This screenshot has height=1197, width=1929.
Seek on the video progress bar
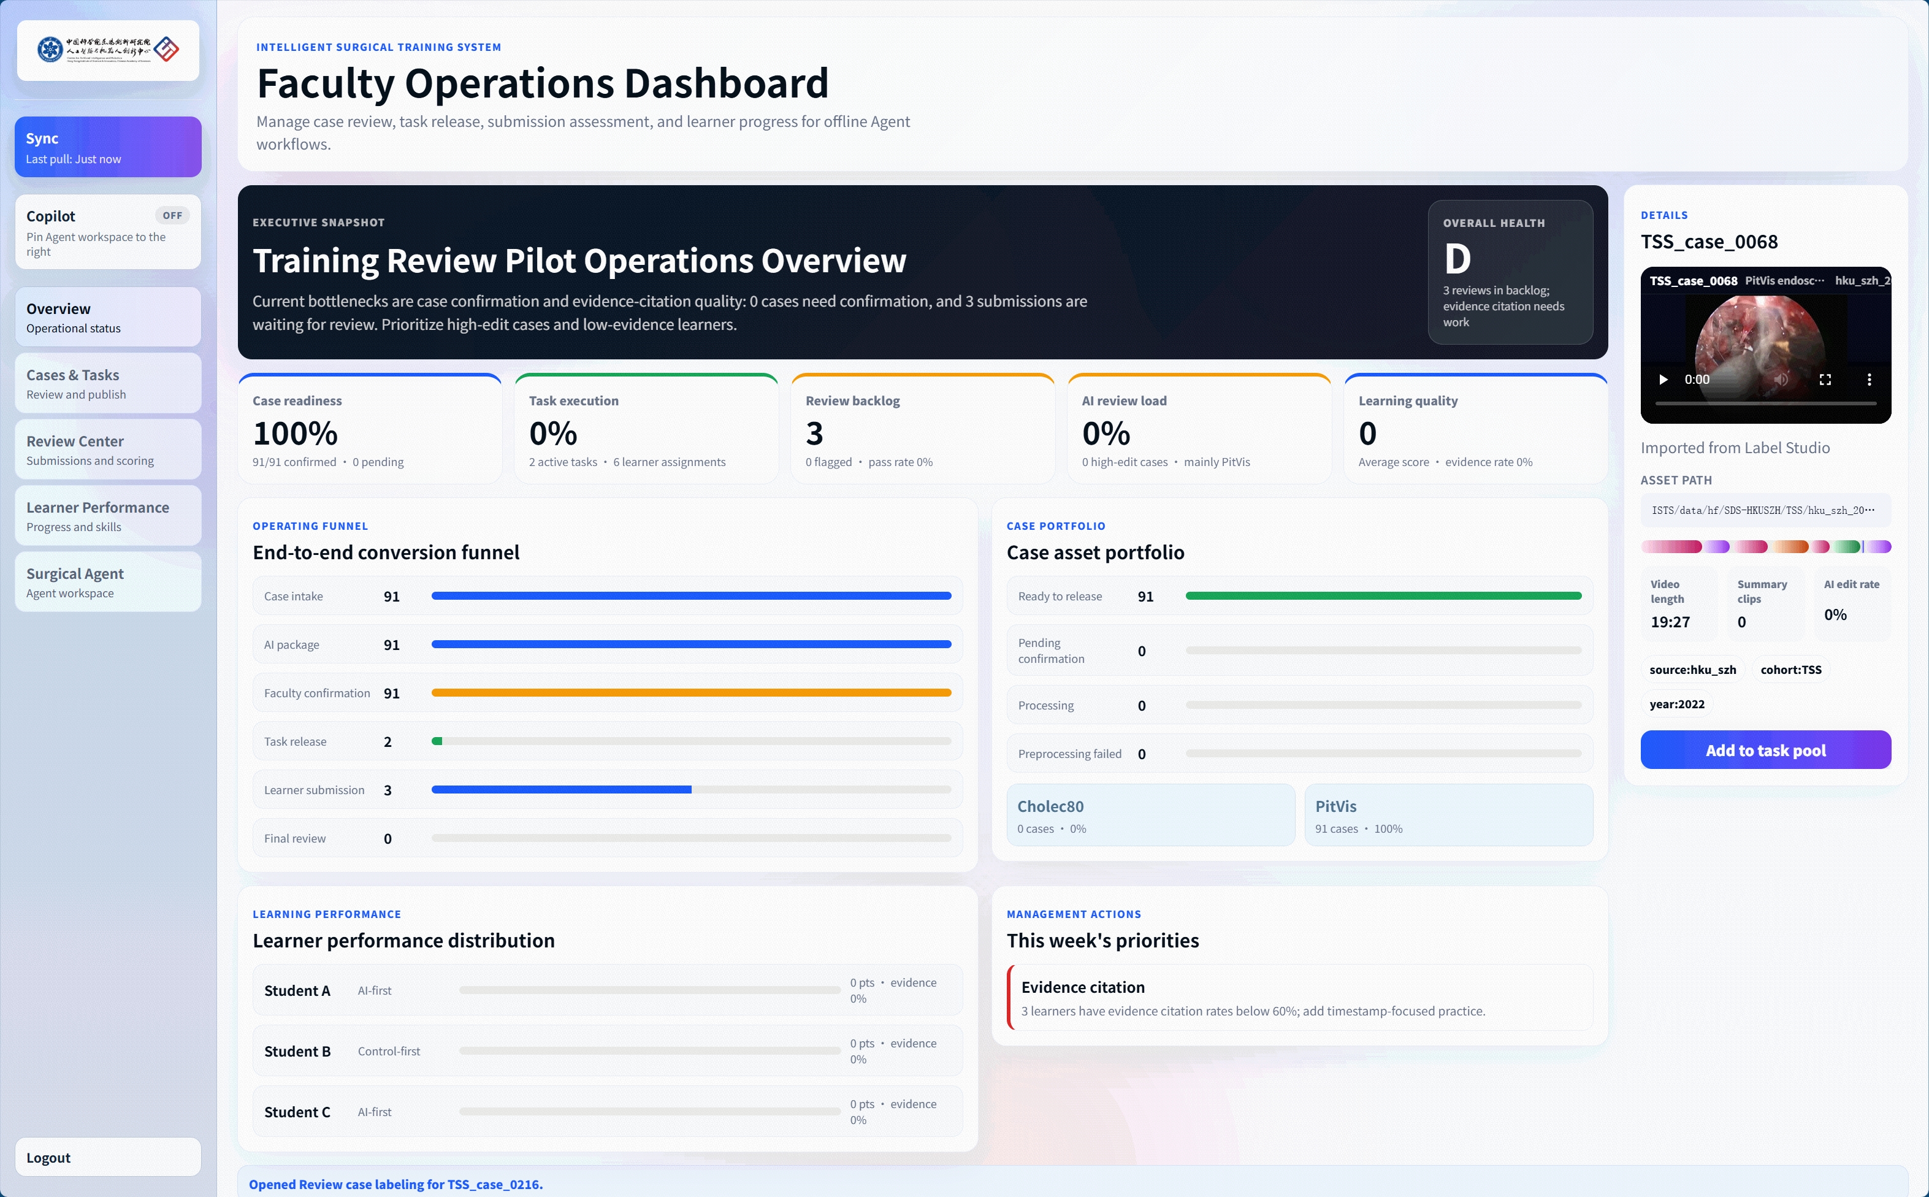point(1766,403)
